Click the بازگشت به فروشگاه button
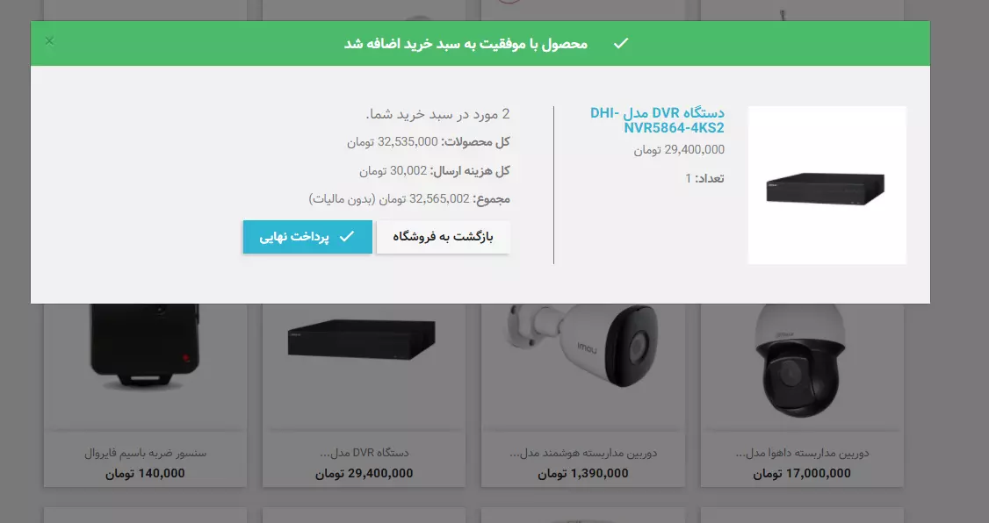The height and width of the screenshot is (523, 989). pos(443,237)
